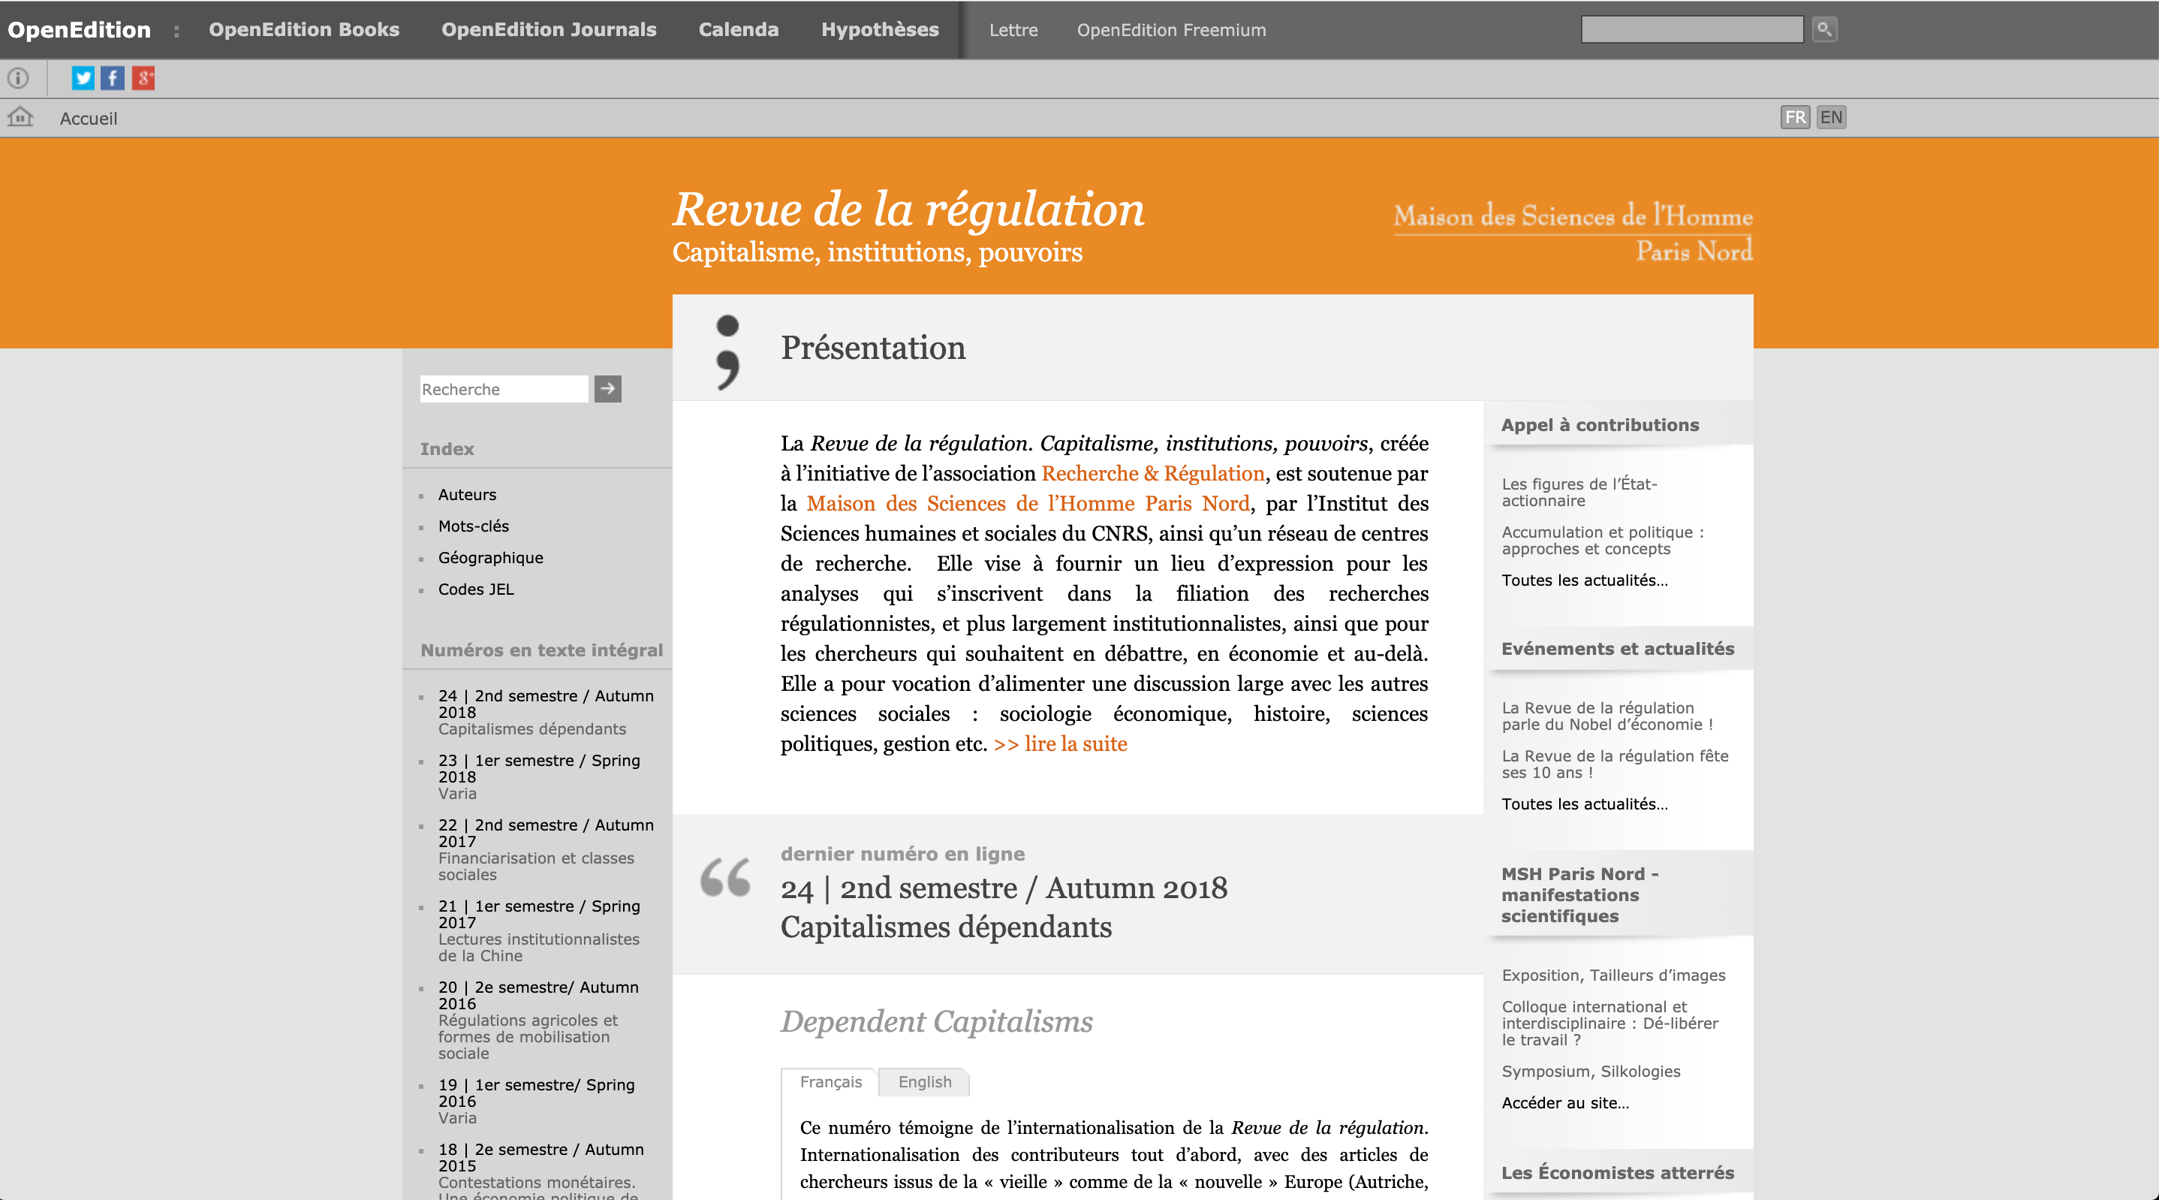Image resolution: width=2159 pixels, height=1200 pixels.
Task: Open issue 20 Régulations agricoles
Action: (x=538, y=1020)
